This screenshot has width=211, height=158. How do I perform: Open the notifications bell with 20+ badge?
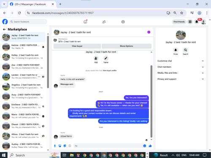tap(197, 22)
